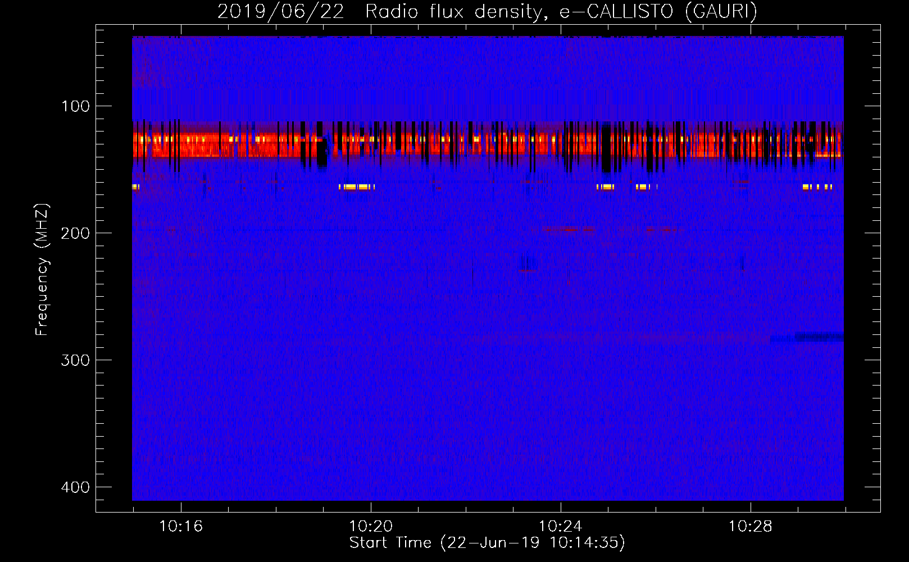Click the '400' frequency tick label
Screen dimensions: 909x562
pyautogui.click(x=75, y=487)
